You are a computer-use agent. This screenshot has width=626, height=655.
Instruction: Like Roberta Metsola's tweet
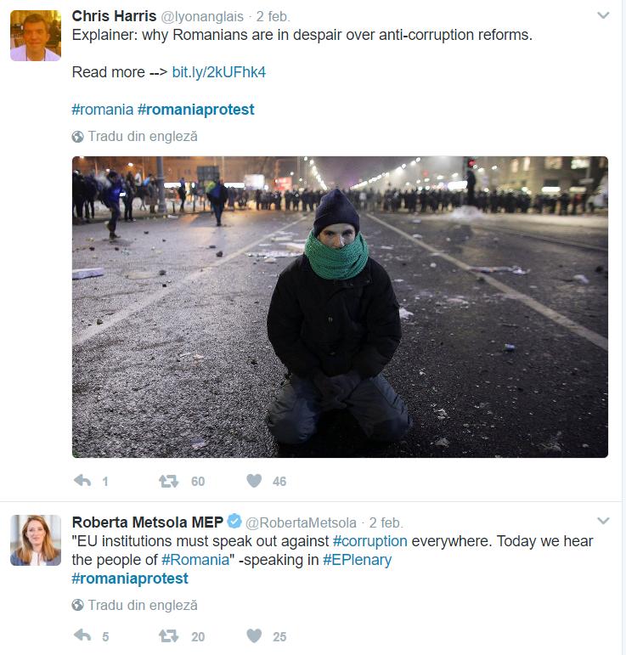click(254, 635)
